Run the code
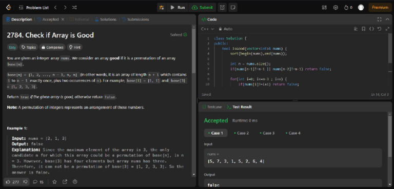The image size is (394, 189). pos(178,8)
